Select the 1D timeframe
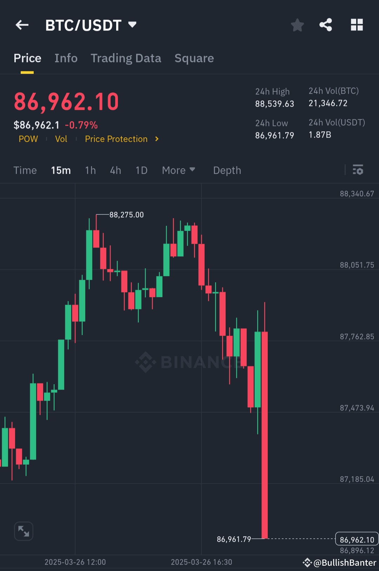 (x=141, y=170)
